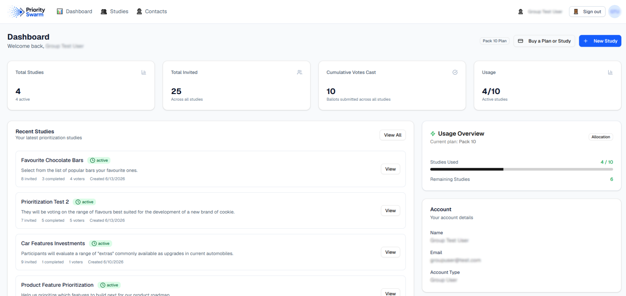Click the plus icon on New Study
This screenshot has height=296, width=626.
coord(585,41)
